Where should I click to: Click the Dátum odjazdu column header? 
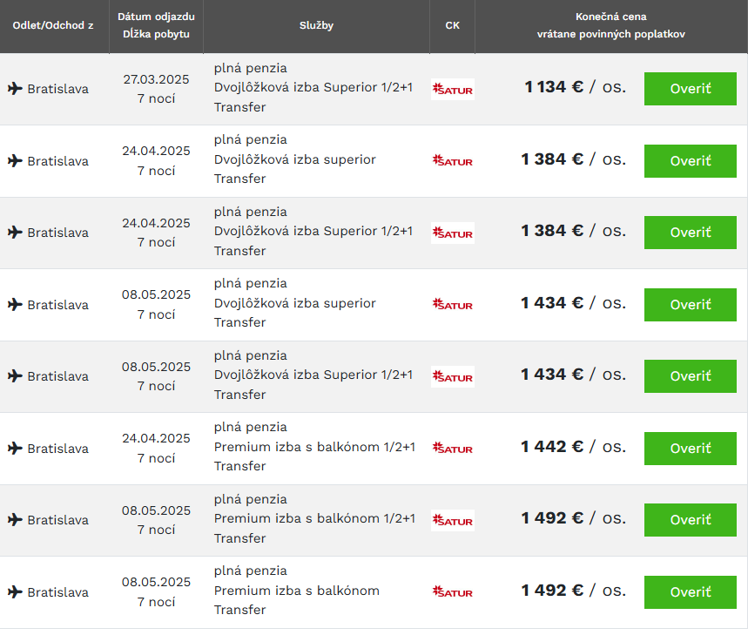[157, 17]
